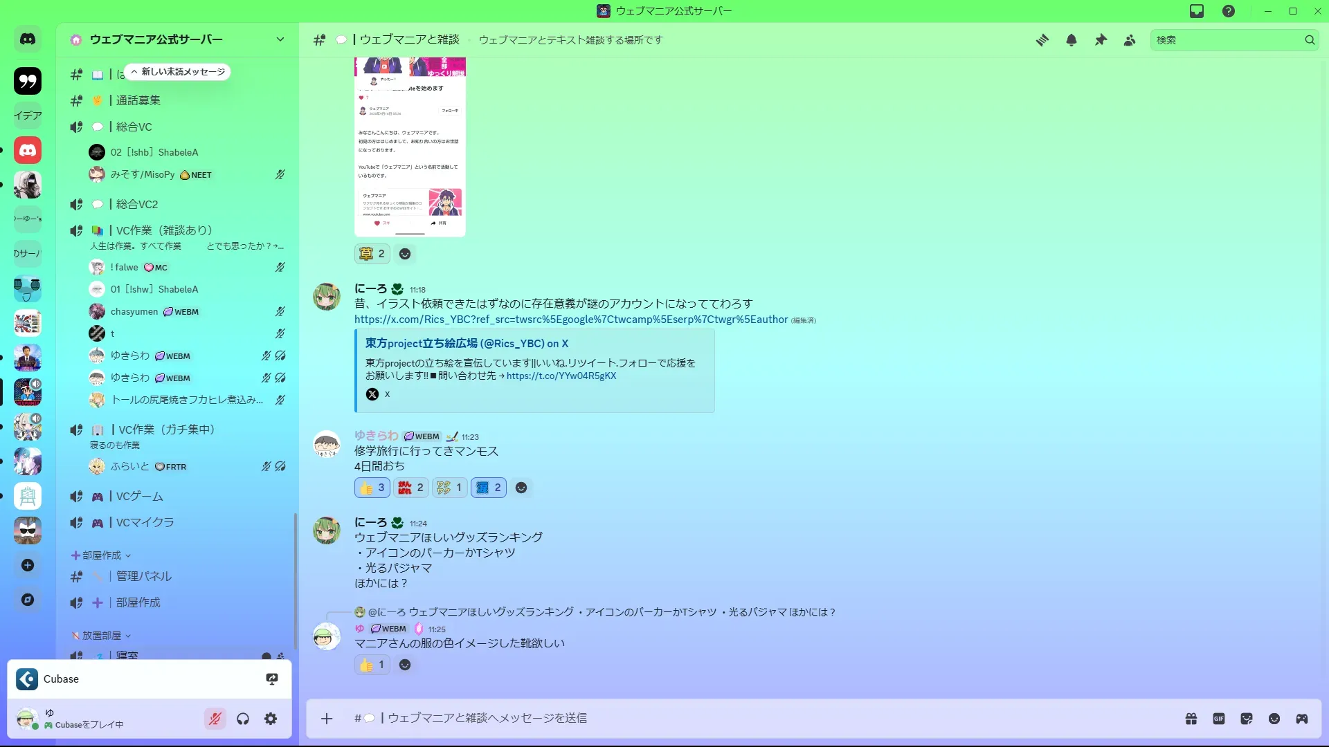Toggle microphone mute button

(x=215, y=719)
